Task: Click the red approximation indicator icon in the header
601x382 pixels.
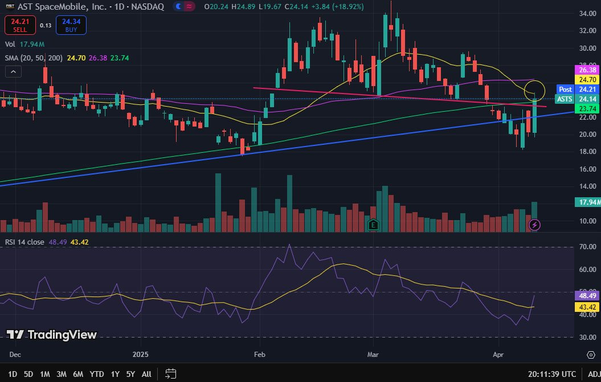Action: [189, 6]
